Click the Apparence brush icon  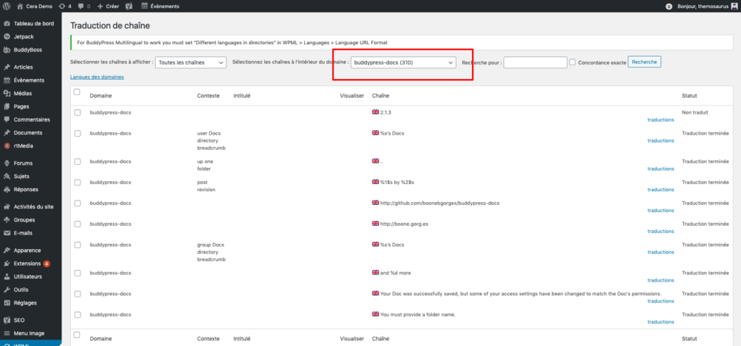(7, 250)
